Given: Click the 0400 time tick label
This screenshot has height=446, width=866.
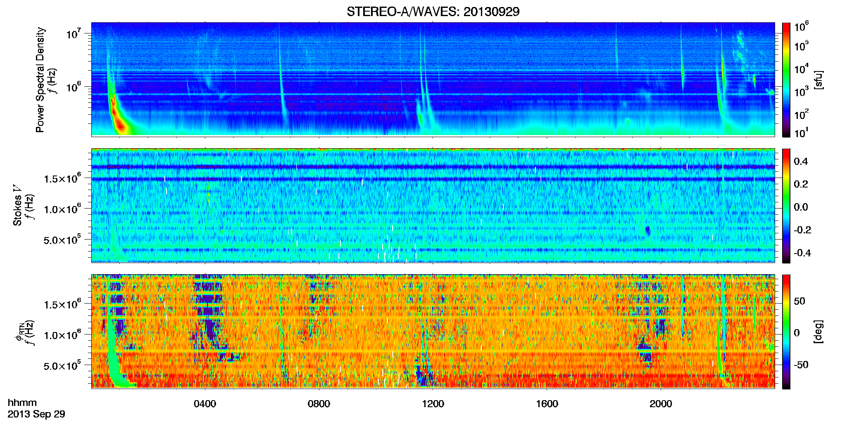Looking at the screenshot, I should pos(205,403).
